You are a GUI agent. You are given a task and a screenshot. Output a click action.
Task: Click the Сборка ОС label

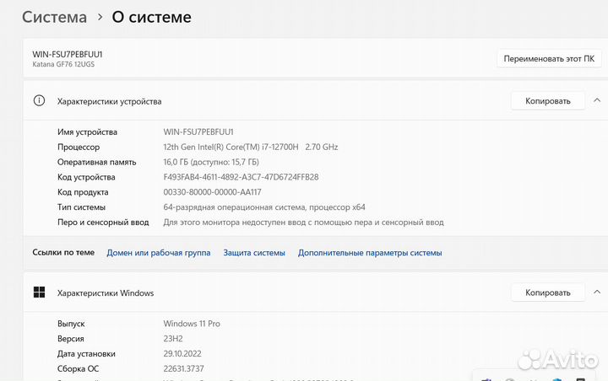coord(78,369)
